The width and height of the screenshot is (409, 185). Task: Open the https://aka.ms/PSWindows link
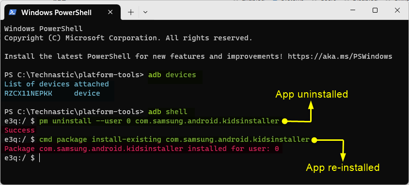[x=340, y=56]
